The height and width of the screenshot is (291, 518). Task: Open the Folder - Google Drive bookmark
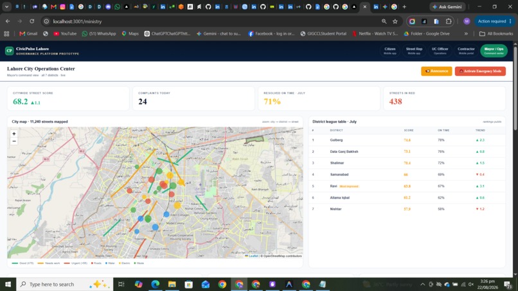(x=427, y=33)
